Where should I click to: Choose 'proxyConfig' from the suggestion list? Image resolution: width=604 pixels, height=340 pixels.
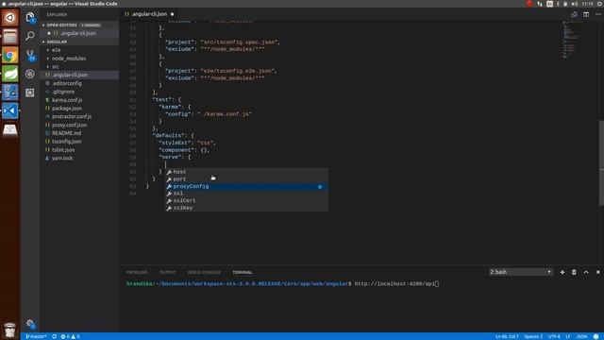click(246, 187)
